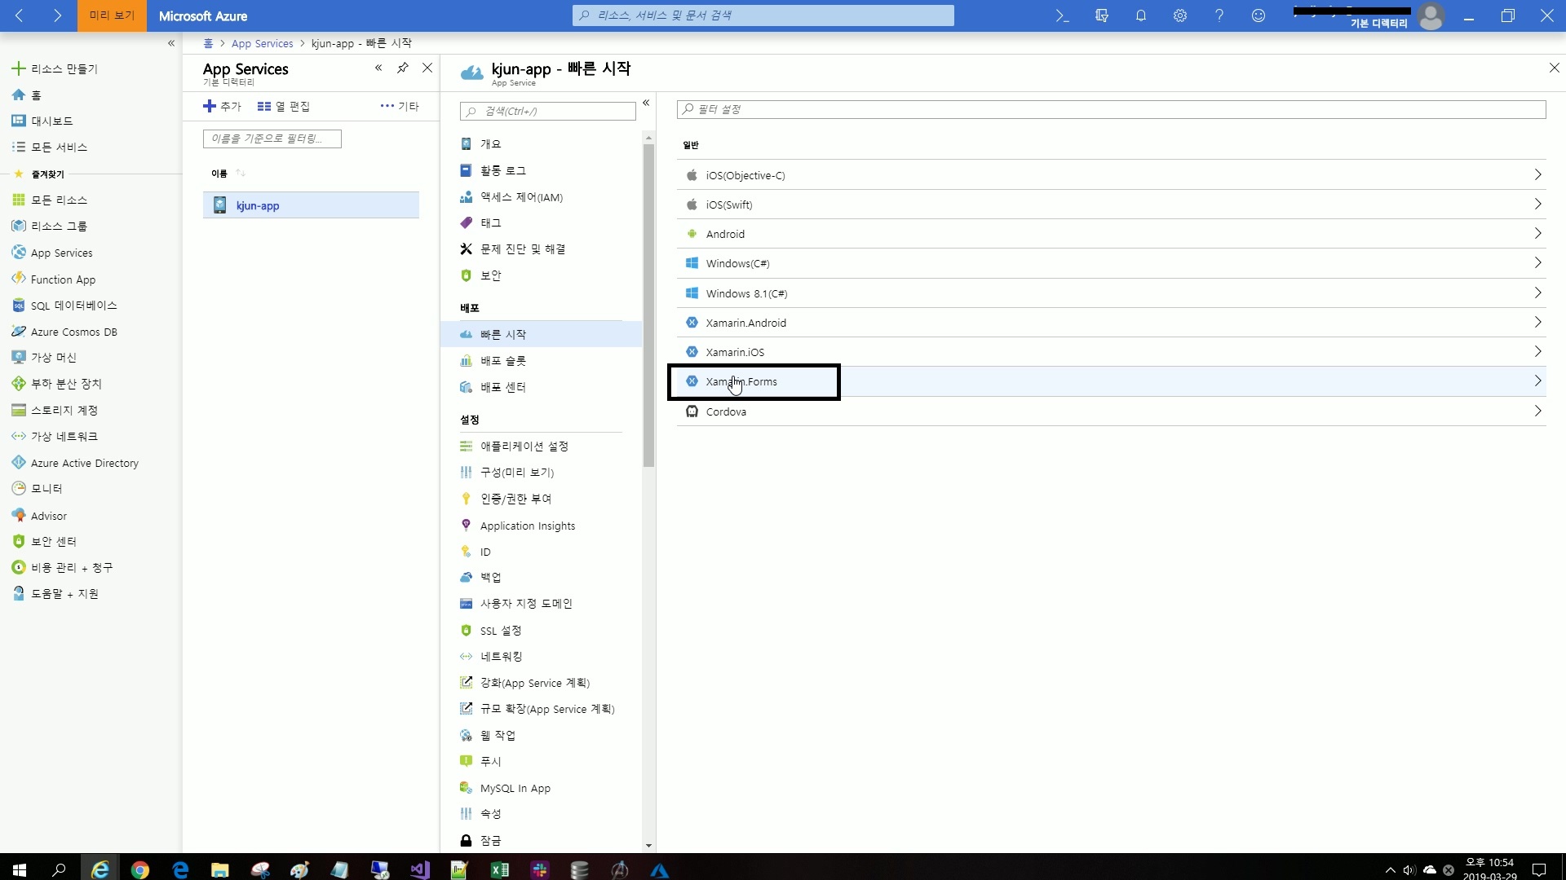Open portal settings gear icon
The image size is (1566, 880).
[x=1180, y=15]
